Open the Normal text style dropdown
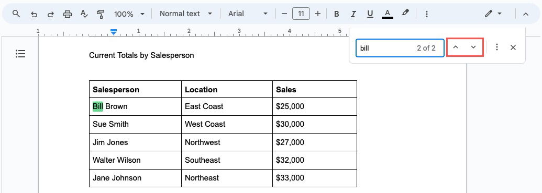Screen dimensions: 542x193 (185, 14)
